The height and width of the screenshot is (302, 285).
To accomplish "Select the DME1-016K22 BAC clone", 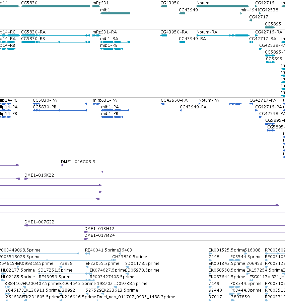I will pos(155,179).
